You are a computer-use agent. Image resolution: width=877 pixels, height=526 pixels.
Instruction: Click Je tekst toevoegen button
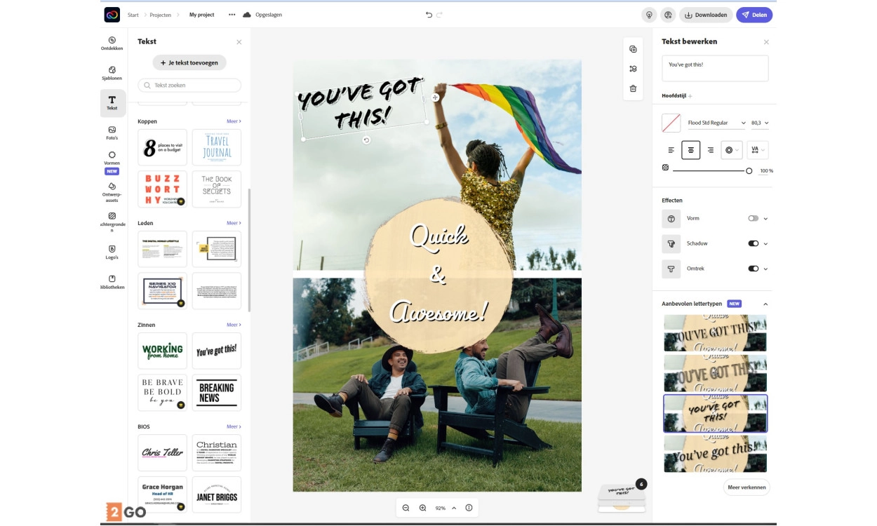pos(189,62)
